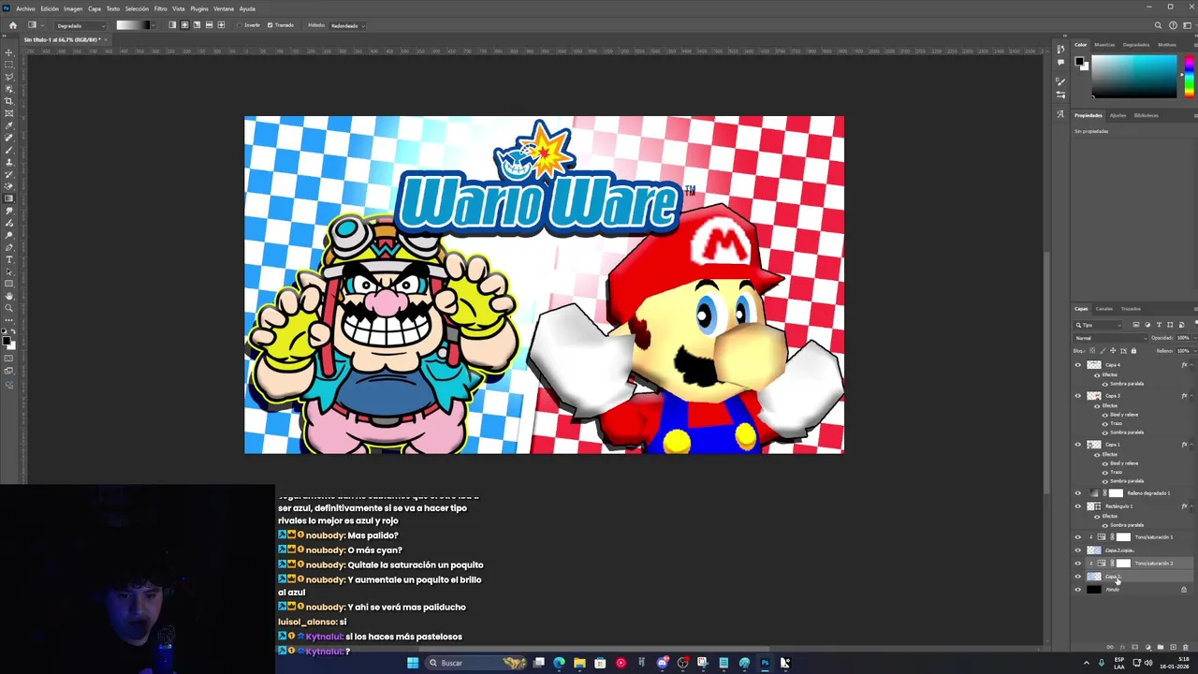Open the layer filter Tipo dropdown
The image size is (1198, 674).
(1098, 325)
